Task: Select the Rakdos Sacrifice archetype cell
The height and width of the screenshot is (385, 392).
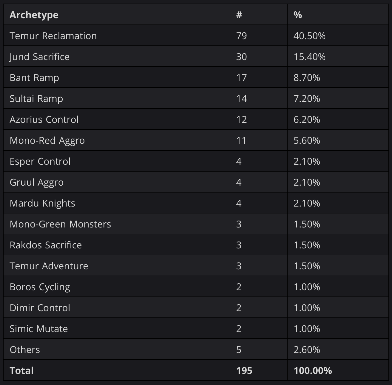Action: [117, 245]
